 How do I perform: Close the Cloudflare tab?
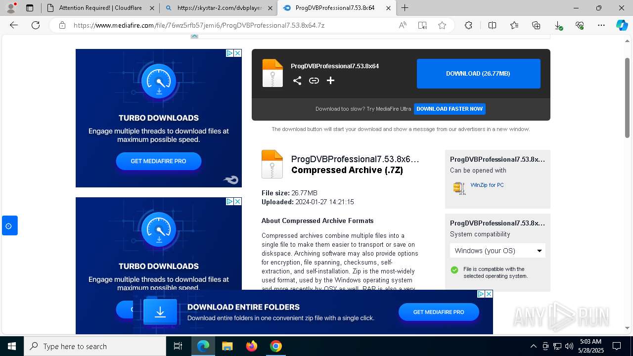click(152, 8)
